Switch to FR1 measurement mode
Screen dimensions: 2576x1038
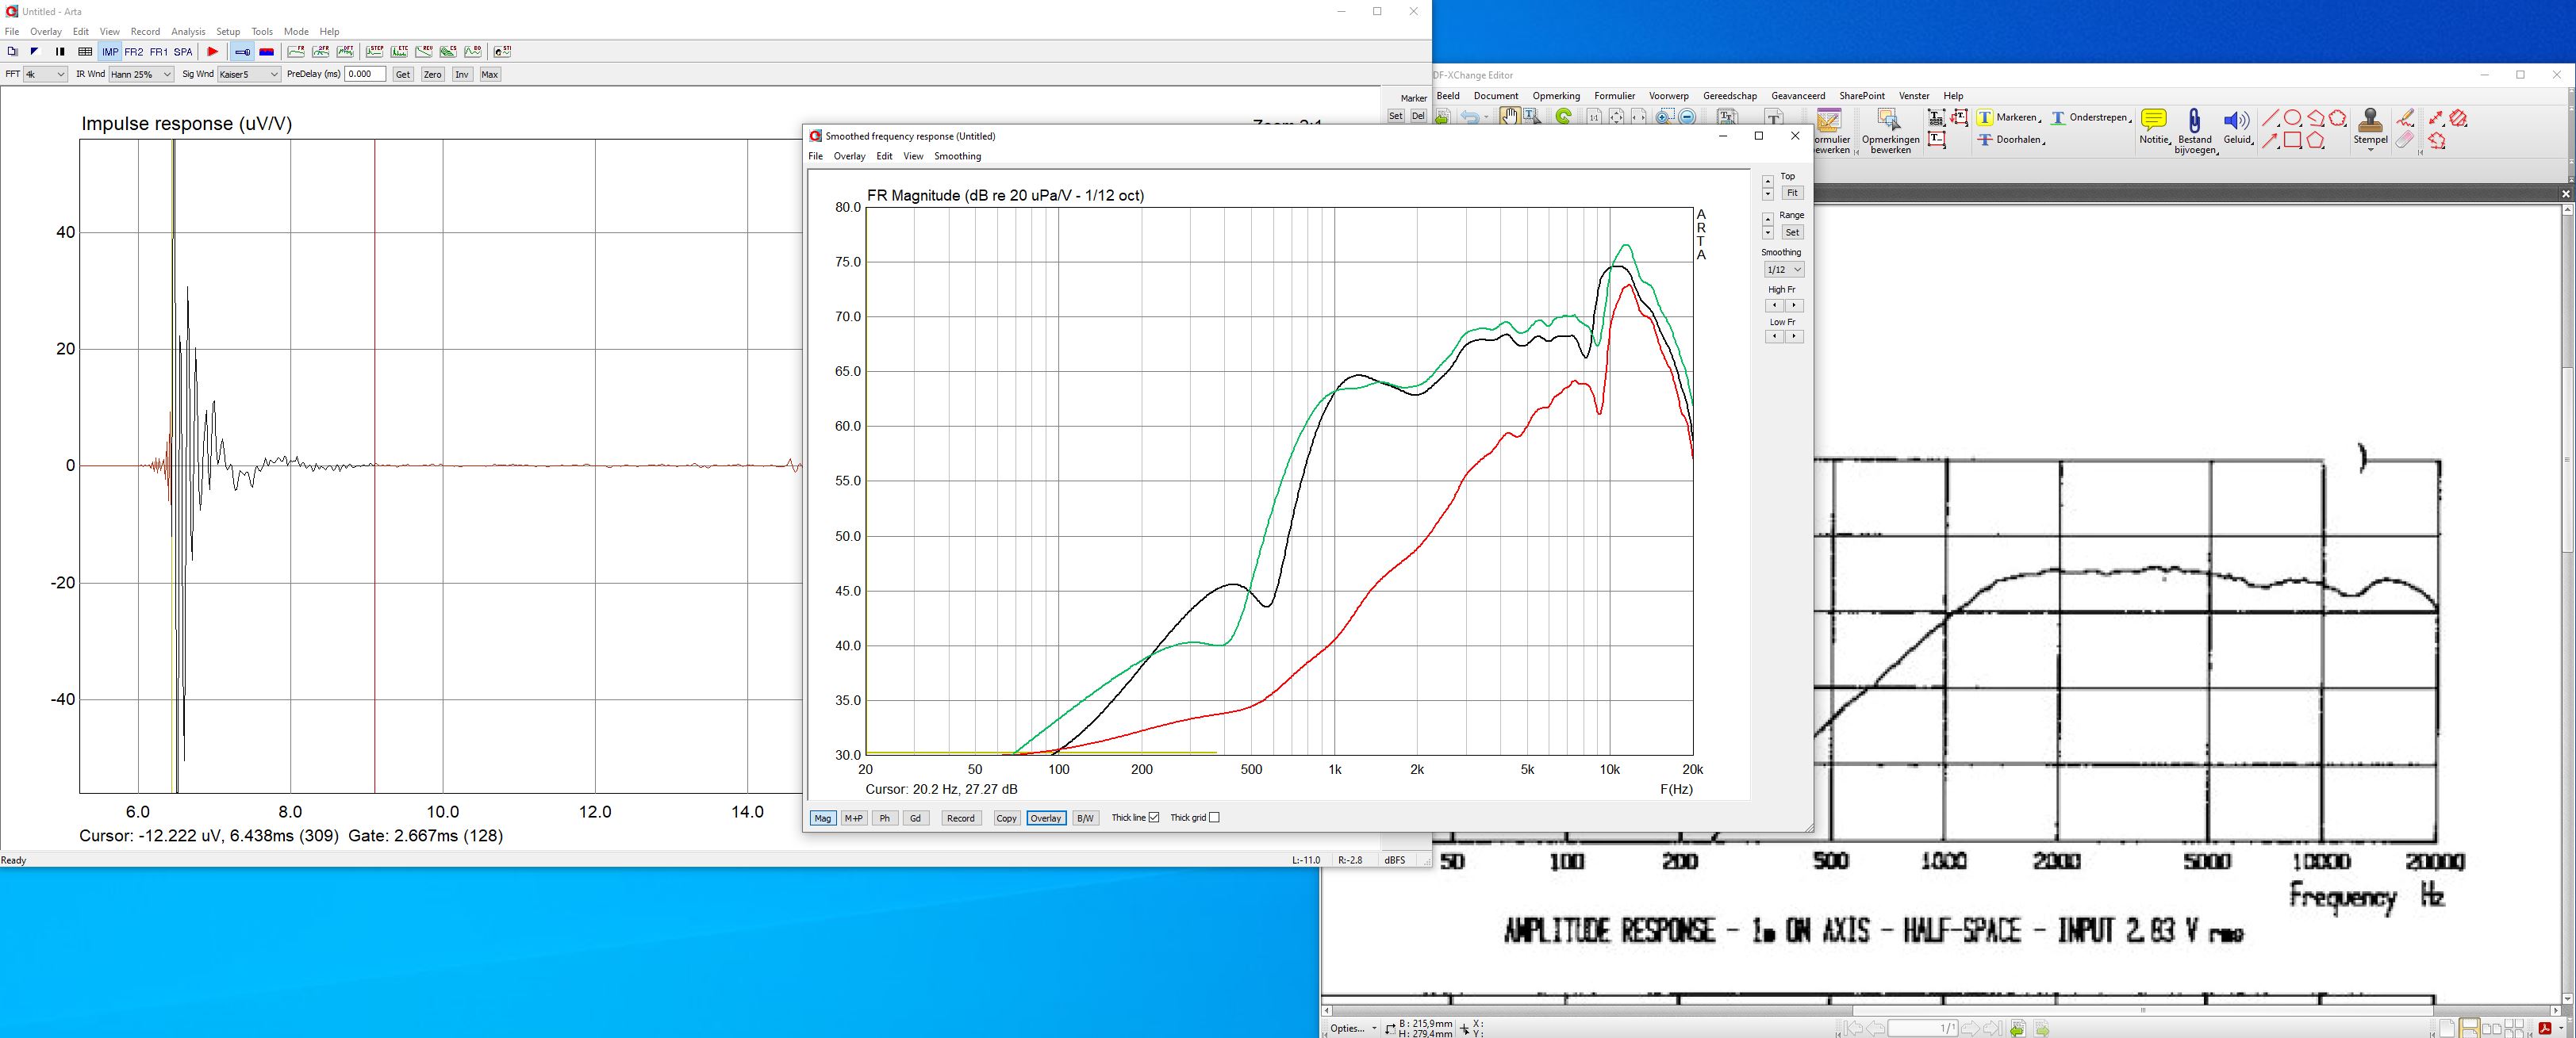(159, 52)
